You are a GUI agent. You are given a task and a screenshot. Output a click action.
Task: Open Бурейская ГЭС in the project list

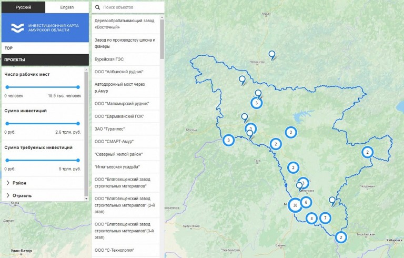coord(109,59)
